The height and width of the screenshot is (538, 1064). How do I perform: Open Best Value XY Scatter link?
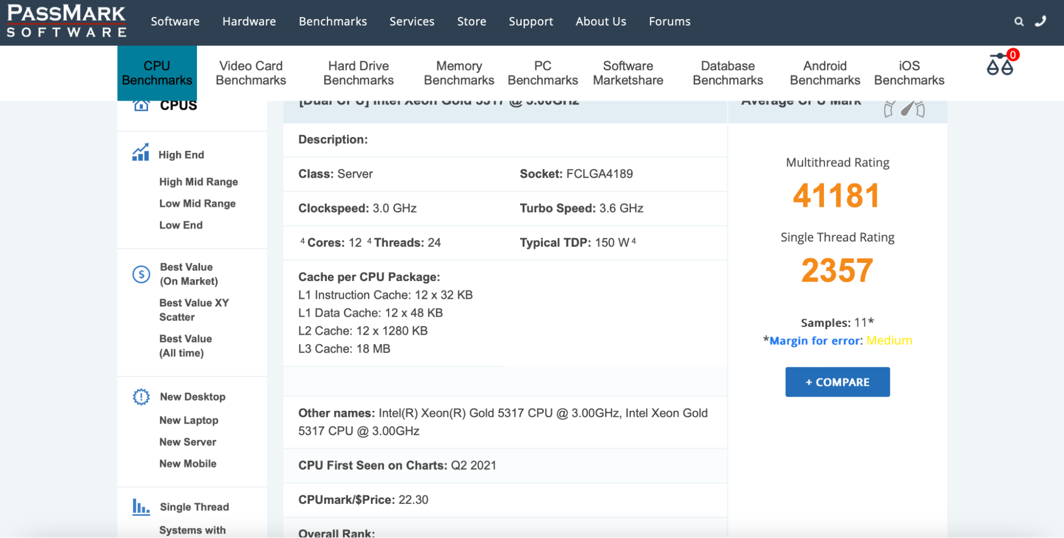[x=194, y=310]
